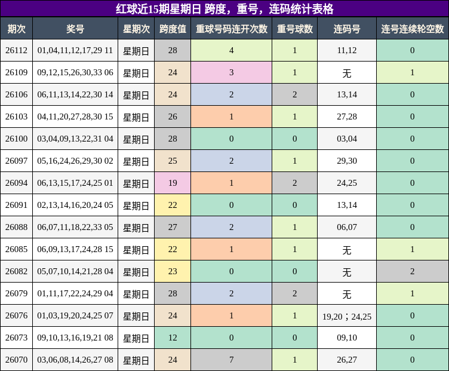This screenshot has height=371, width=449.
Task: Click winning numbers 03,04,09,13,22,31 04
Action: click(x=75, y=139)
